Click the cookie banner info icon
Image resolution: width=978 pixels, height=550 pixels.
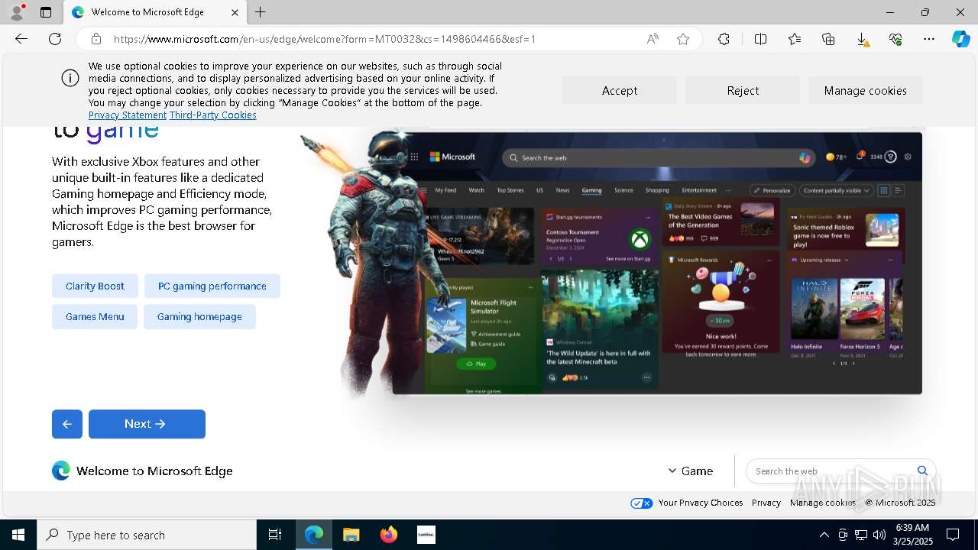click(70, 78)
